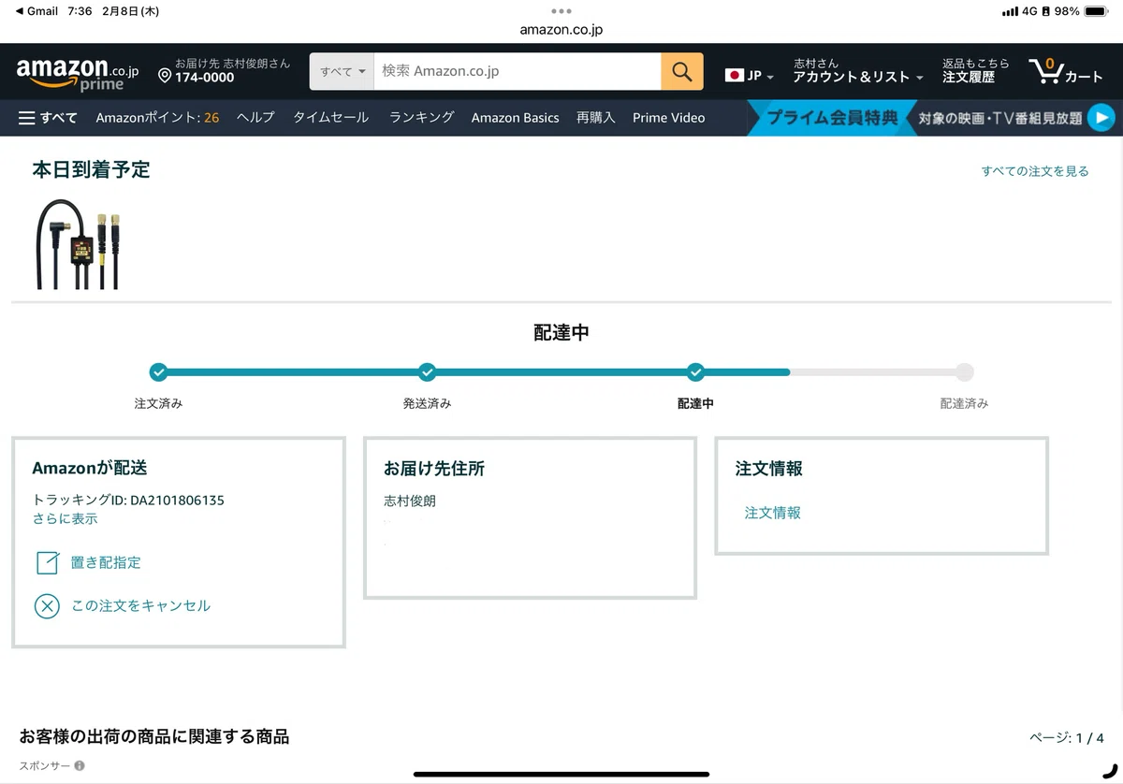Click the プライム会員特典 banner
1123x784 pixels.
(832, 118)
